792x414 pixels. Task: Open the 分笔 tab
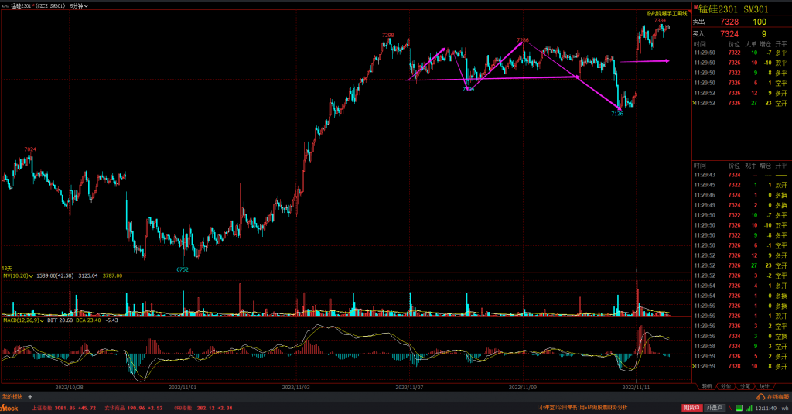pyautogui.click(x=746, y=386)
